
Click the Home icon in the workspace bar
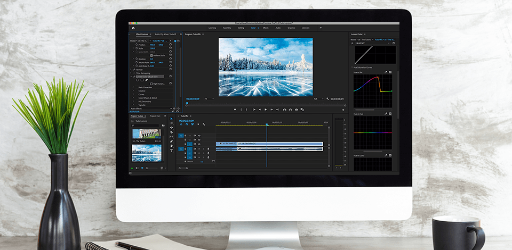[x=133, y=28]
